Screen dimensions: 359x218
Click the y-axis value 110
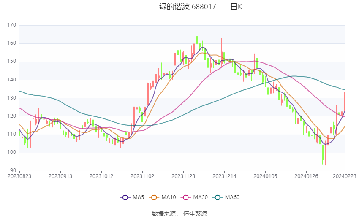(12, 134)
